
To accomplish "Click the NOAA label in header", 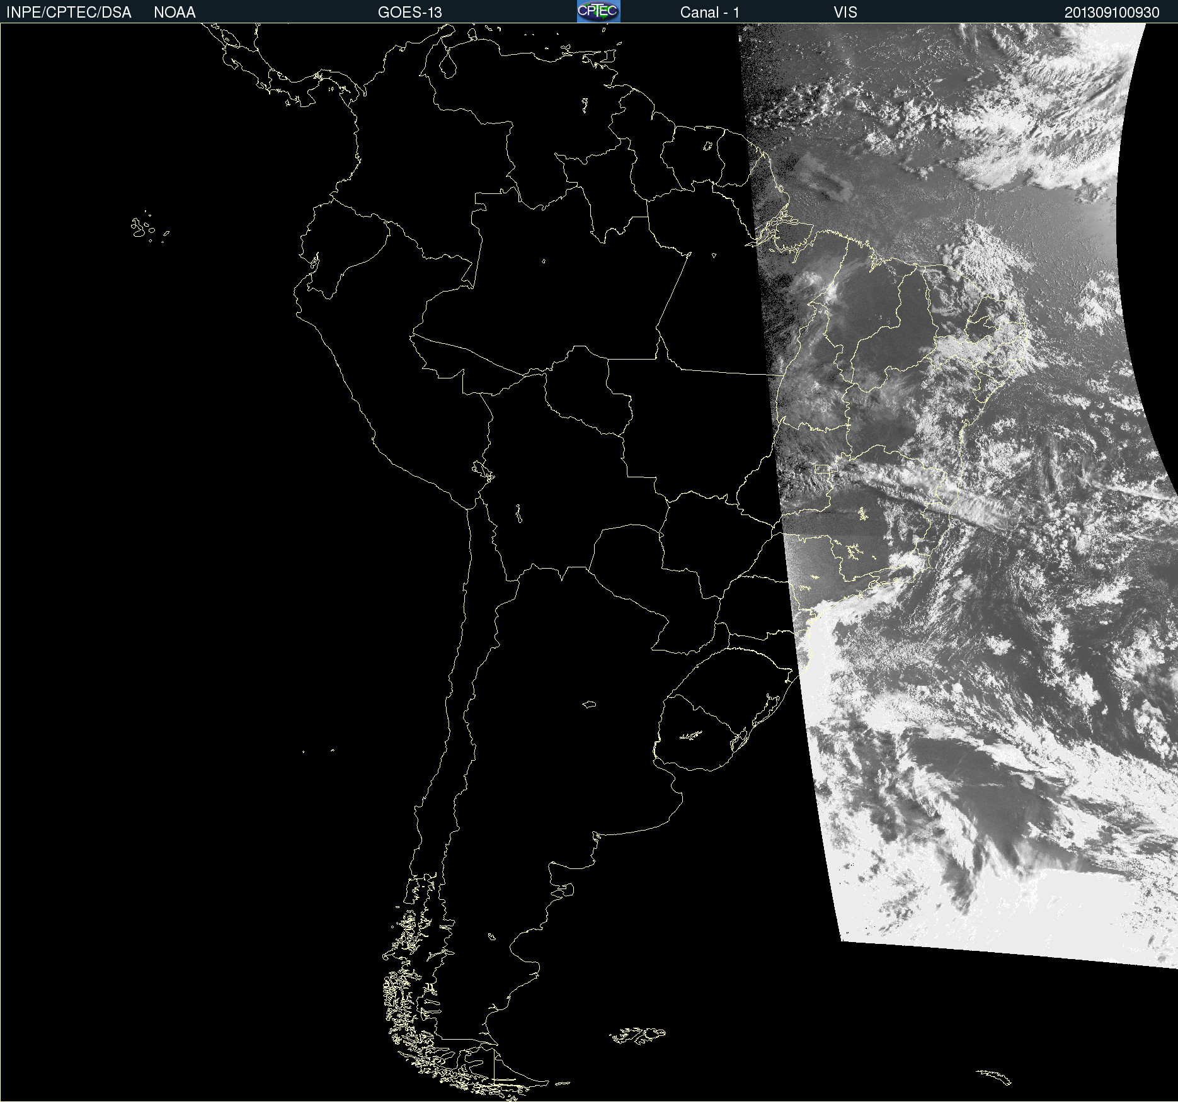I will [174, 13].
